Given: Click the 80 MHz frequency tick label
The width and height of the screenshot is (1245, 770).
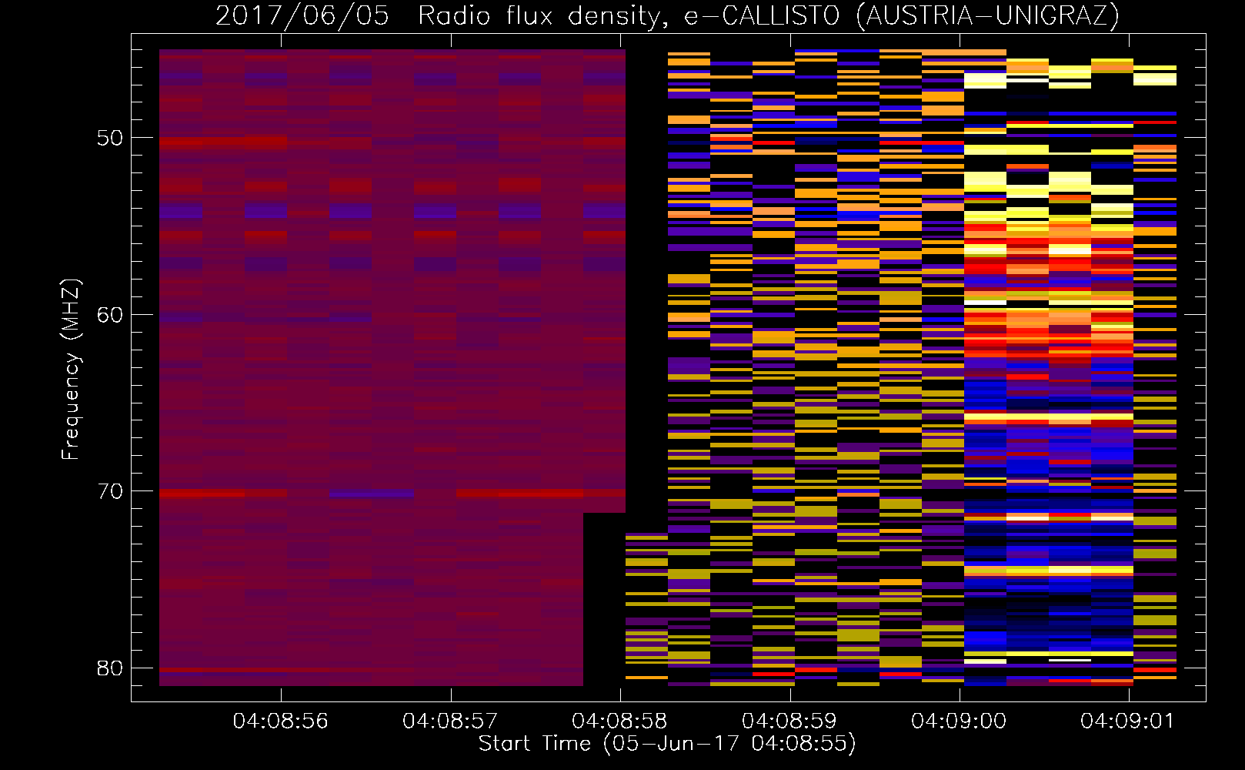Looking at the screenshot, I should 110,668.
